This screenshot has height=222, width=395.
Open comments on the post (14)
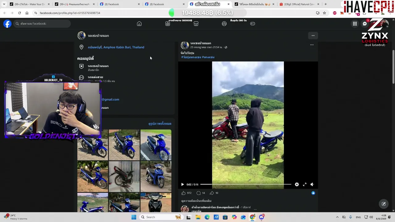point(201,193)
